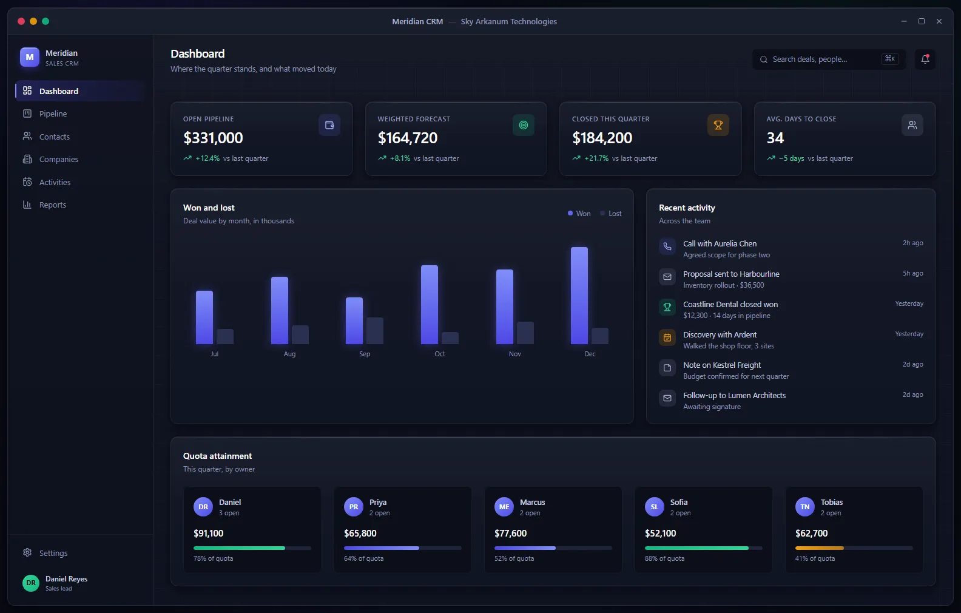The width and height of the screenshot is (961, 613).
Task: Click the Pipeline board icon
Action: pos(27,113)
